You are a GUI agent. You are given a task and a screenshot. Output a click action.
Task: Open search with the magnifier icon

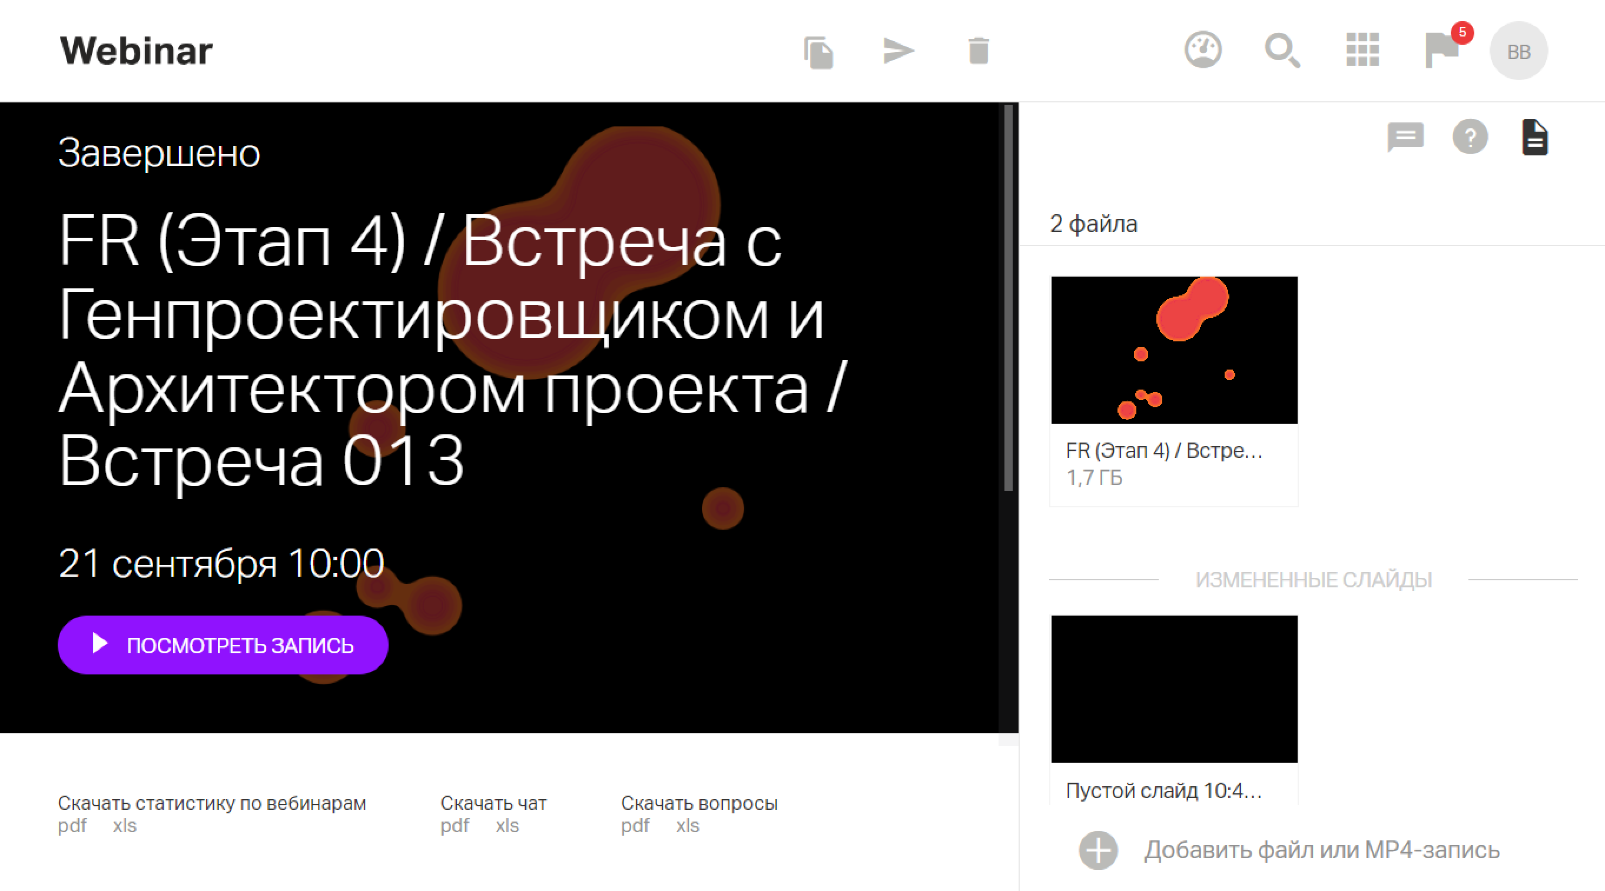1282,51
